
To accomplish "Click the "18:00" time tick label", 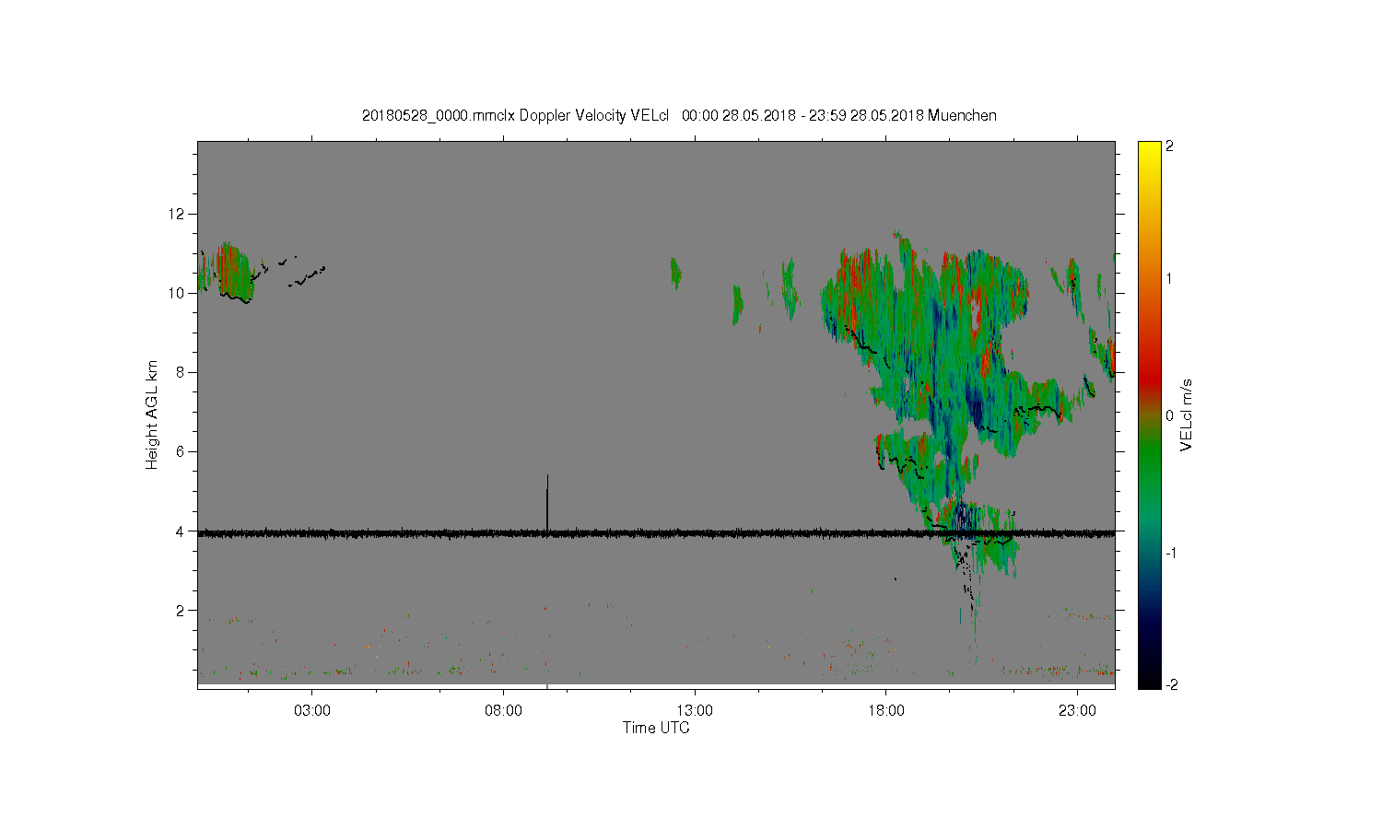I will 886,711.
